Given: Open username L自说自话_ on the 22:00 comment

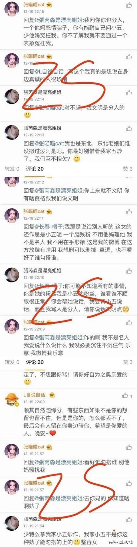Looking at the screenshot, I should click(x=35, y=395).
